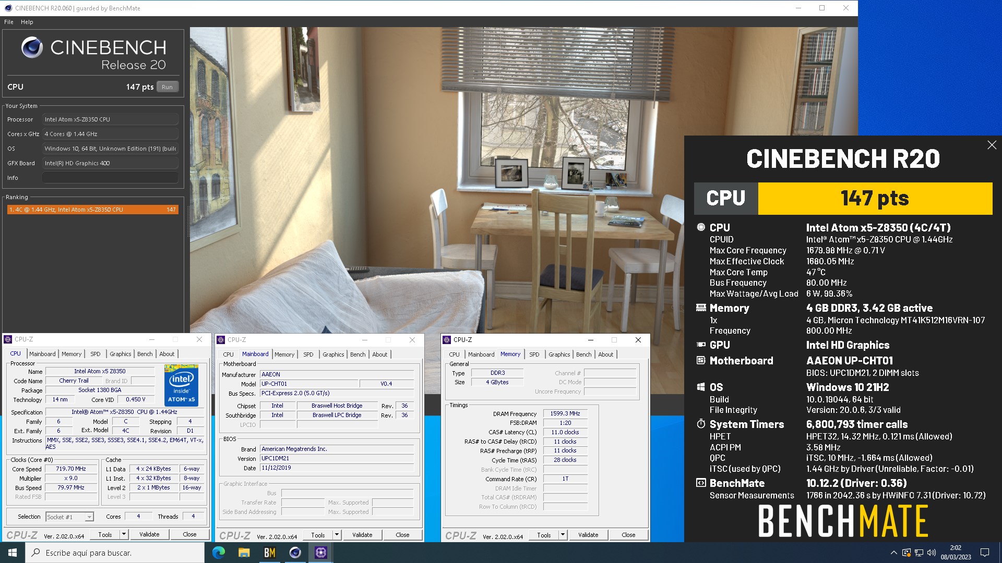Click the taskbar search box
1002x563 pixels.
[x=115, y=553]
